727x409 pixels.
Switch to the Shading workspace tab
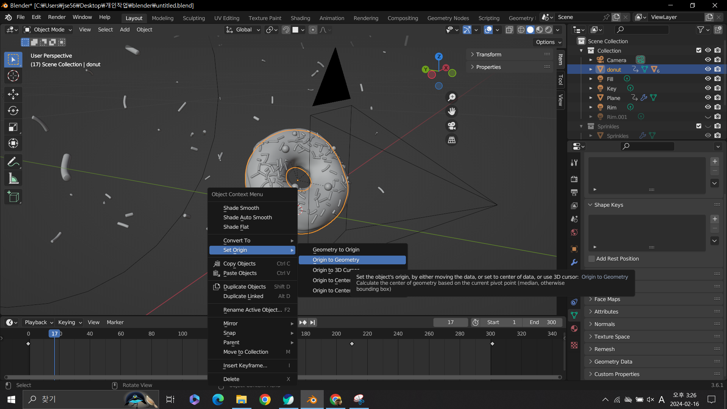click(x=300, y=18)
